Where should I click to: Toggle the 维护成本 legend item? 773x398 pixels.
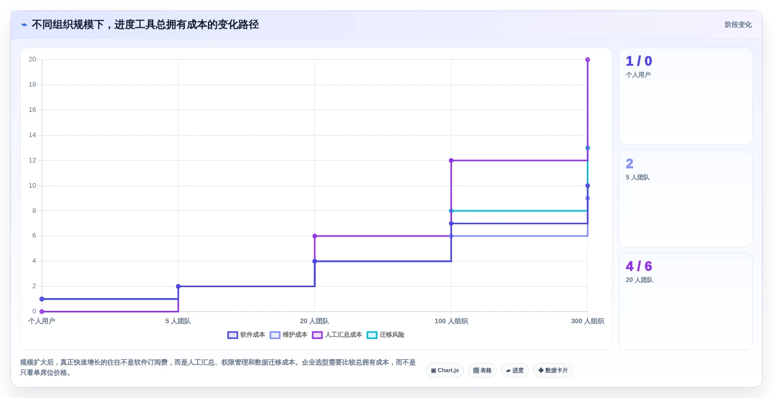coord(288,335)
